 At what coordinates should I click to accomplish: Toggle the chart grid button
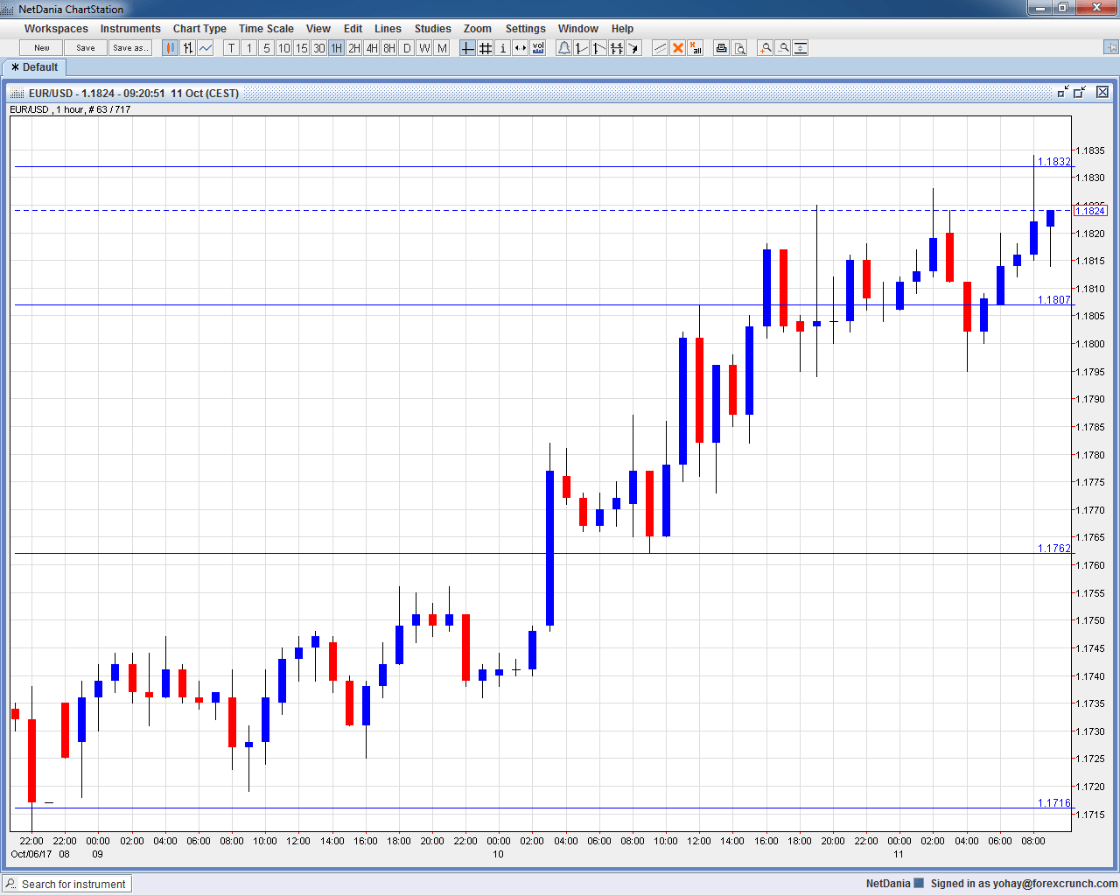[486, 48]
